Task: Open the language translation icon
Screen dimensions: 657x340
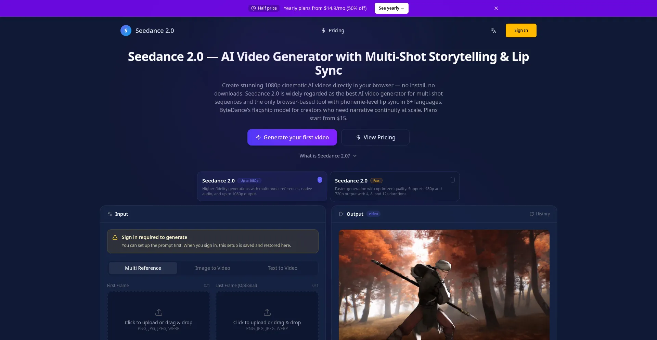Action: [493, 30]
